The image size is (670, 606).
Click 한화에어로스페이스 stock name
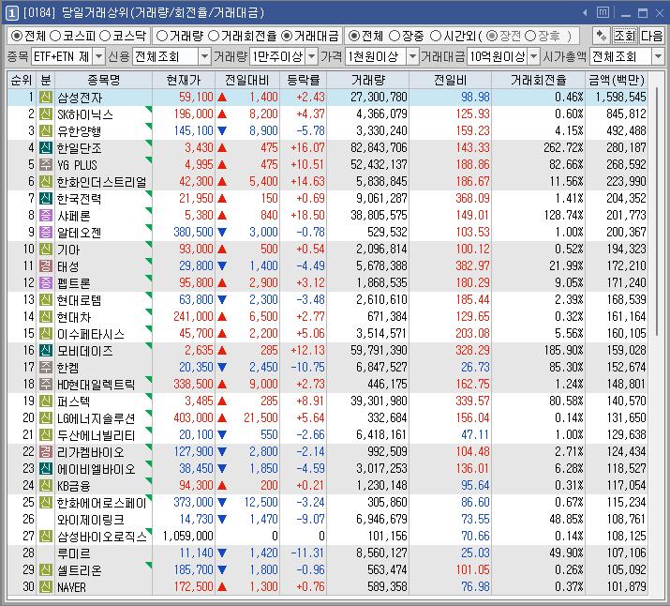[102, 503]
